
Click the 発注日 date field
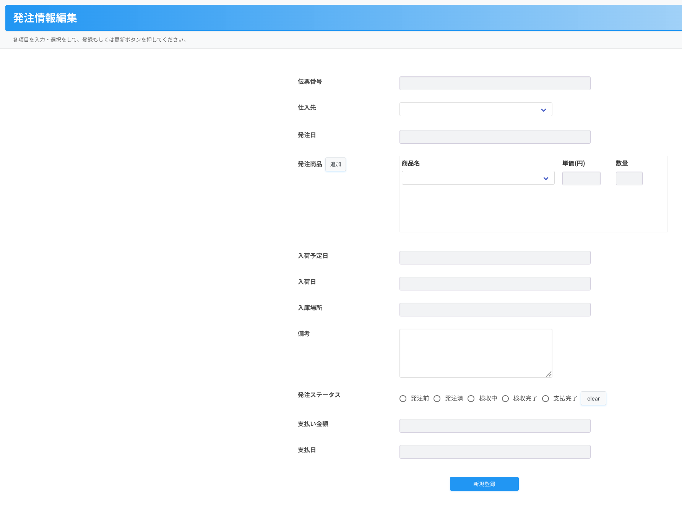tap(495, 137)
